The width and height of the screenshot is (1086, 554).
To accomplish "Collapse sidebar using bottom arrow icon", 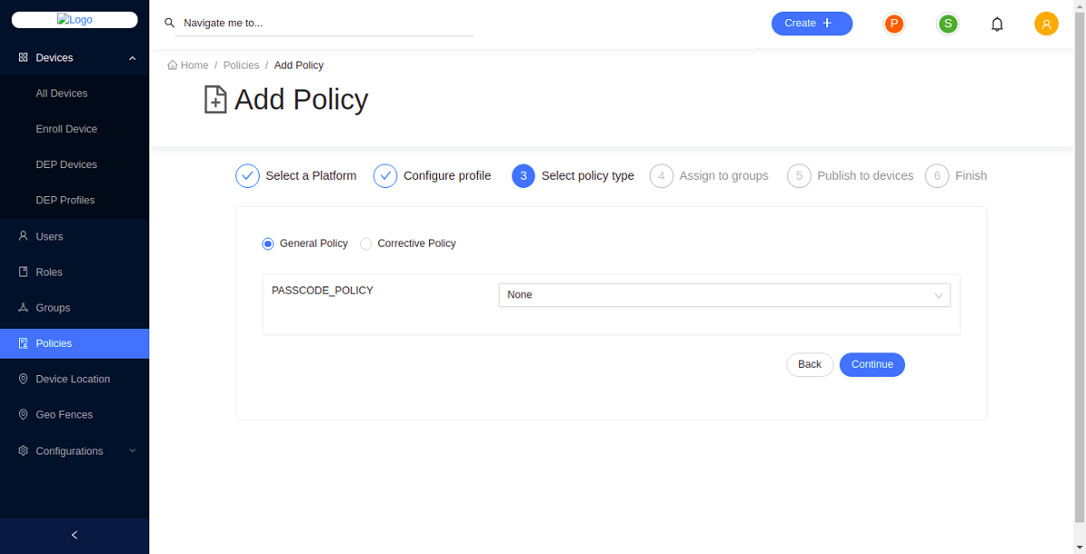I will [x=74, y=535].
